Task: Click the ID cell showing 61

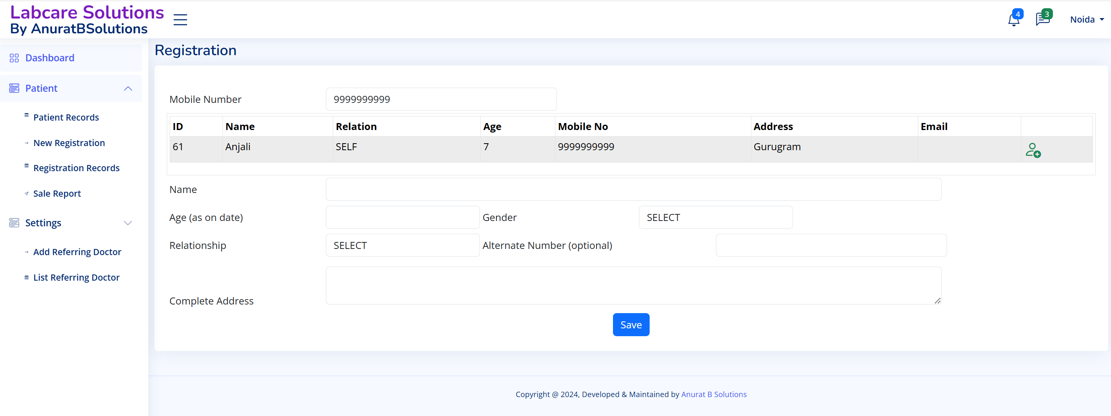Action: 196,149
